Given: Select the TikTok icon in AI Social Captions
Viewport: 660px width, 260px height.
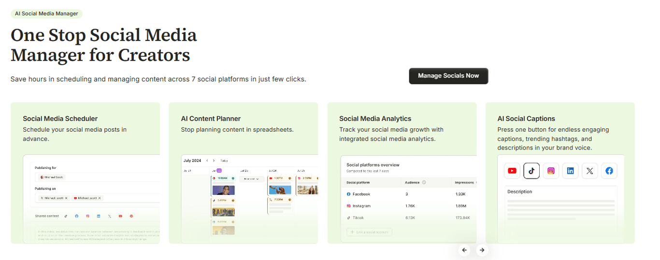Looking at the screenshot, I should (531, 171).
